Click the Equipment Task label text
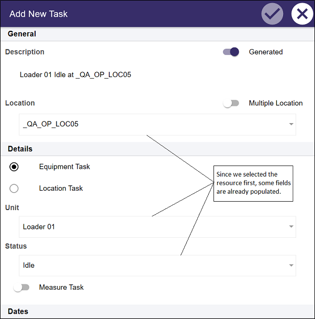Image resolution: width=315 pixels, height=319 pixels. (x=64, y=167)
